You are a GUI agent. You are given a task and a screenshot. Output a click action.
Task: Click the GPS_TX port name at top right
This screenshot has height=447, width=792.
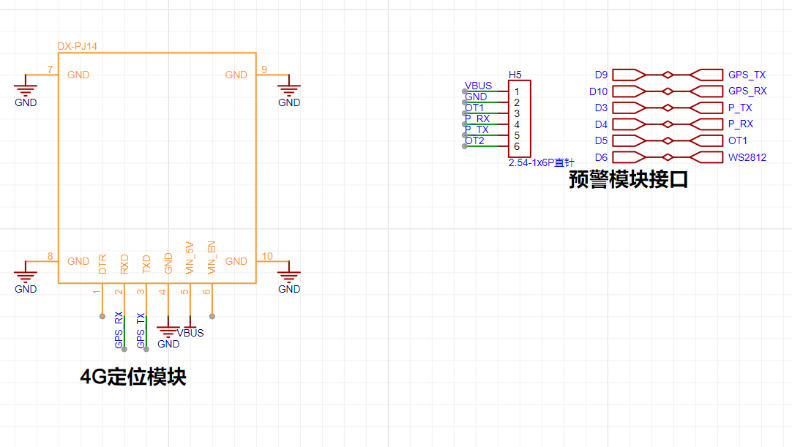point(747,75)
